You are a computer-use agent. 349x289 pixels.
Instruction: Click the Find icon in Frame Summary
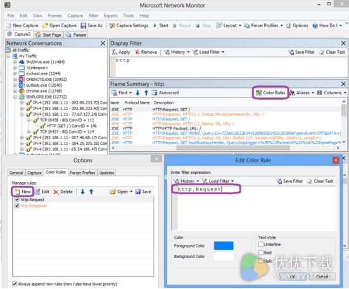click(114, 92)
